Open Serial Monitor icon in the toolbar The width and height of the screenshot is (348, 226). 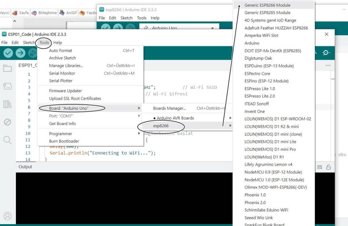(x=326, y=53)
